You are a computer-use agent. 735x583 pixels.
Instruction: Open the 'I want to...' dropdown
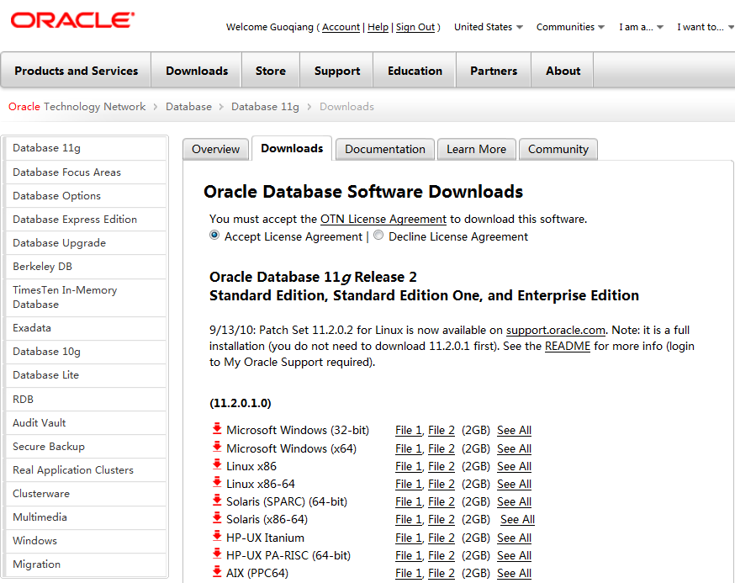705,27
